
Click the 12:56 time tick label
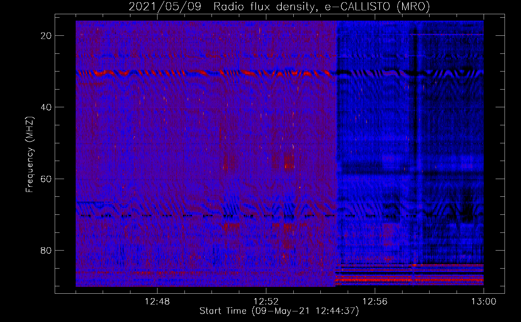[375, 302]
